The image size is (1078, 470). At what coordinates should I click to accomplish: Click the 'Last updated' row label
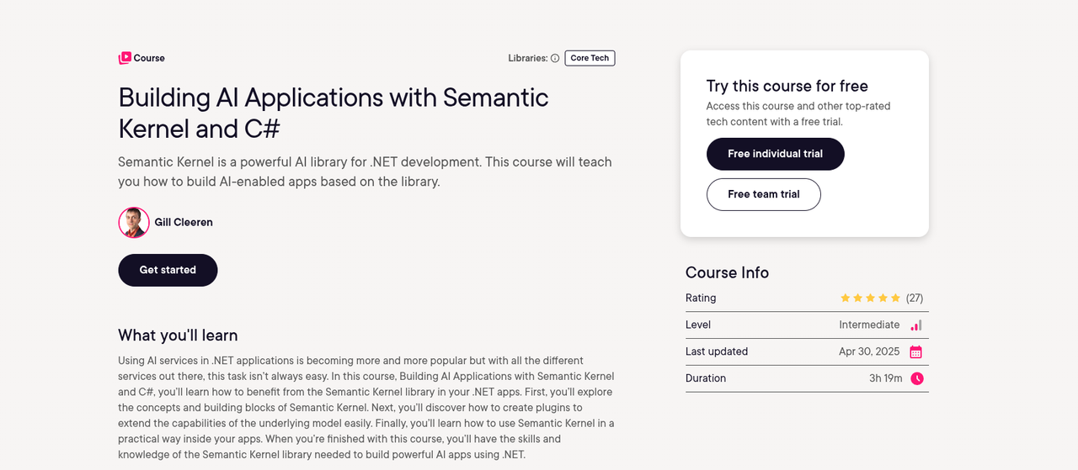point(717,351)
